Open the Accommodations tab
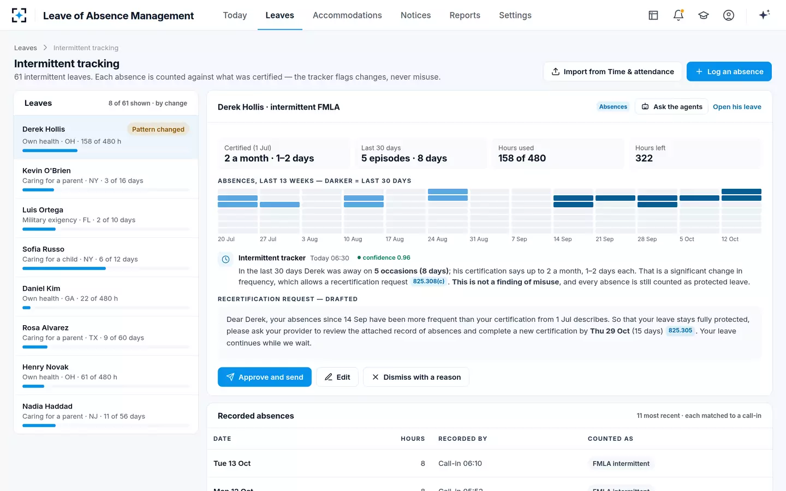Viewport: 786px width, 491px height. (x=347, y=15)
